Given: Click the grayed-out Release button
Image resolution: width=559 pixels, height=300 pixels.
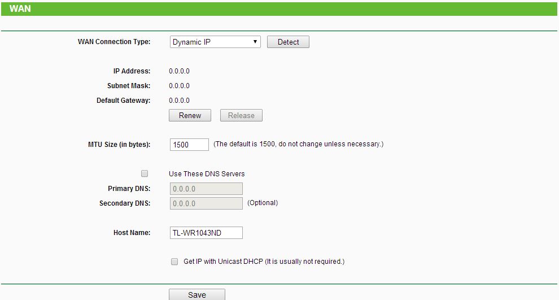Looking at the screenshot, I should (x=241, y=115).
